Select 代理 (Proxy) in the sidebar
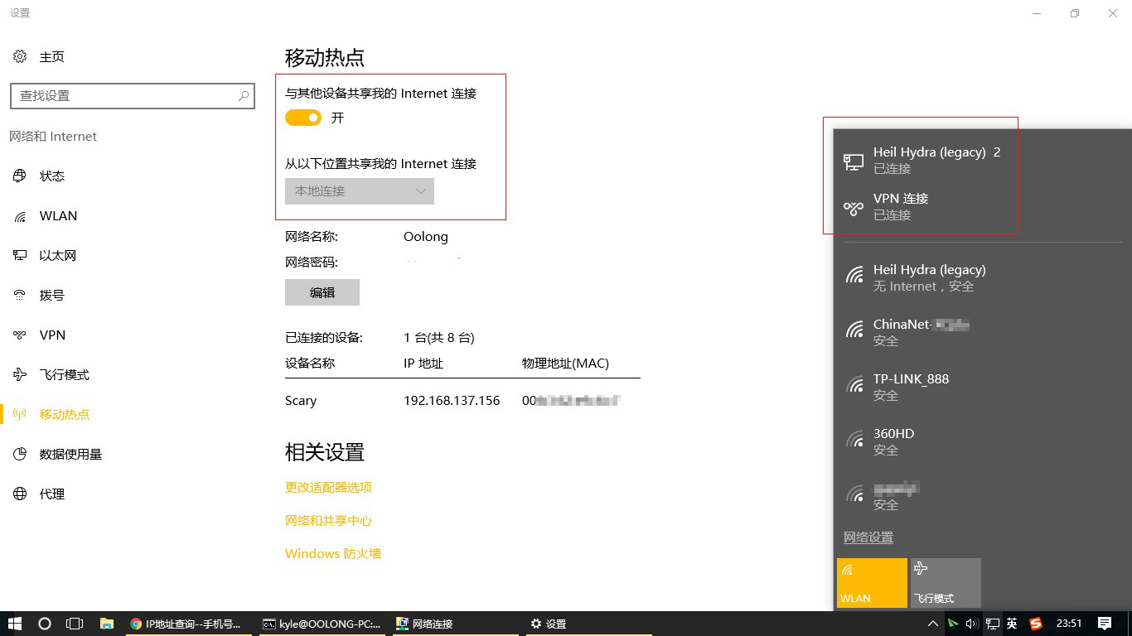 [51, 494]
